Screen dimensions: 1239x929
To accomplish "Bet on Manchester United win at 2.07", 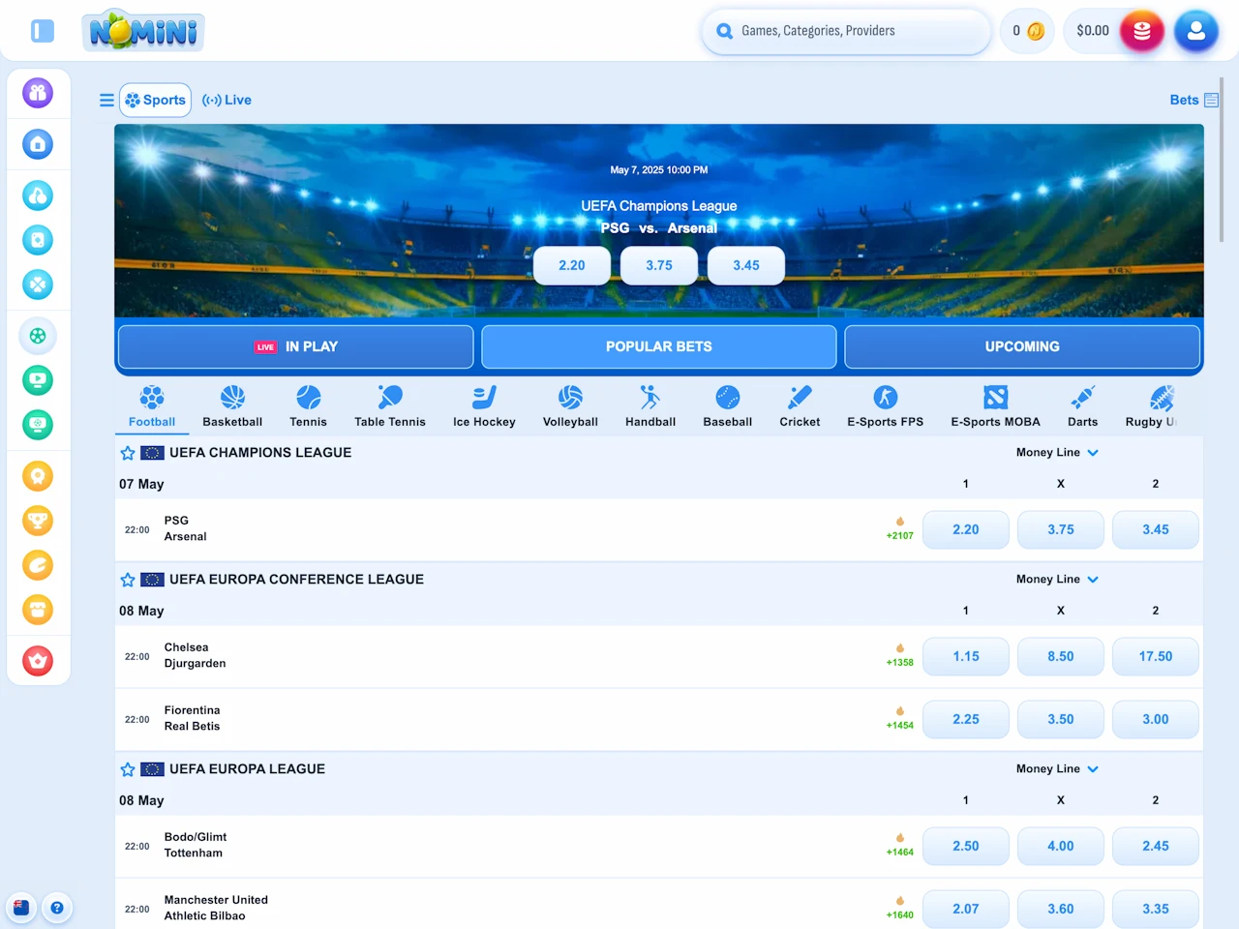I will click(966, 909).
